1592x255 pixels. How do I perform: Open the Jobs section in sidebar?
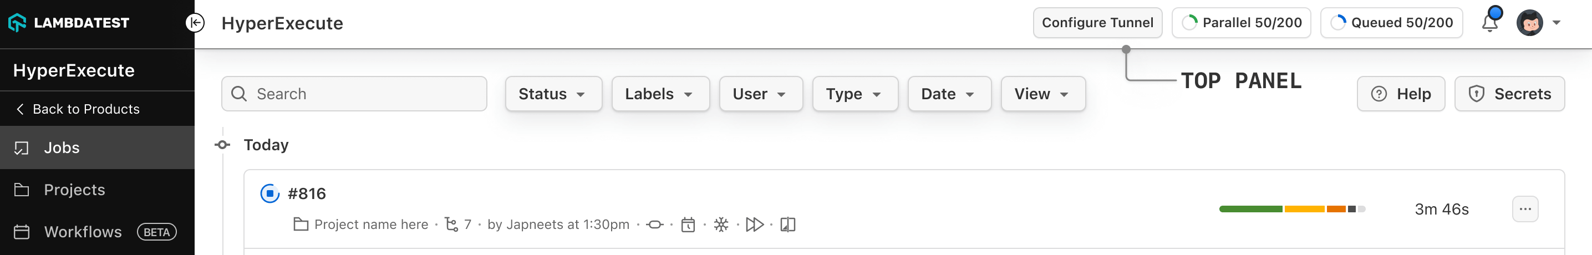coord(62,147)
